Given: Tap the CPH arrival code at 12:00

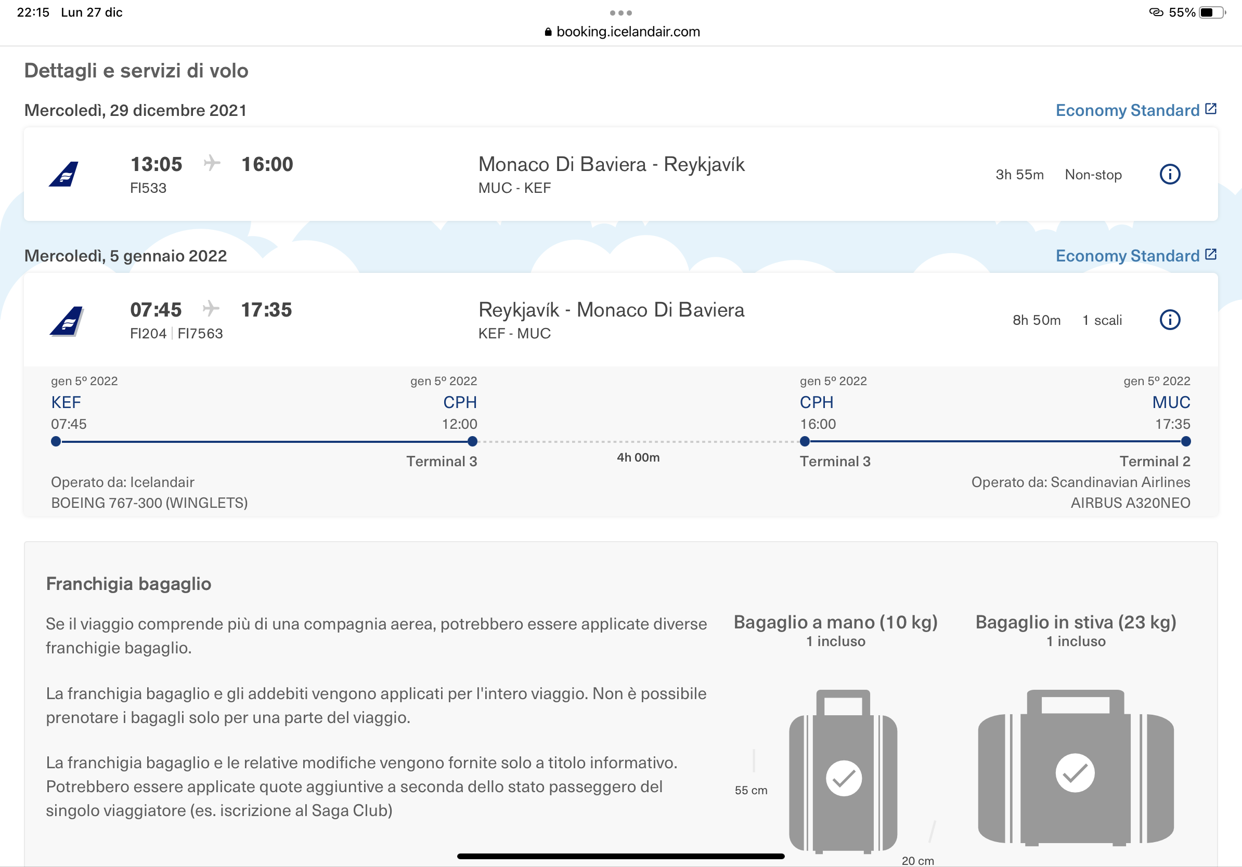Looking at the screenshot, I should 460,402.
